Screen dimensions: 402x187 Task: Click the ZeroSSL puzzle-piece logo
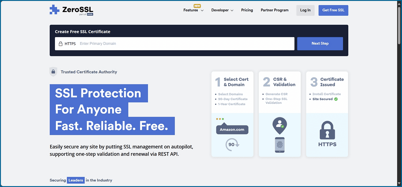[x=55, y=10]
